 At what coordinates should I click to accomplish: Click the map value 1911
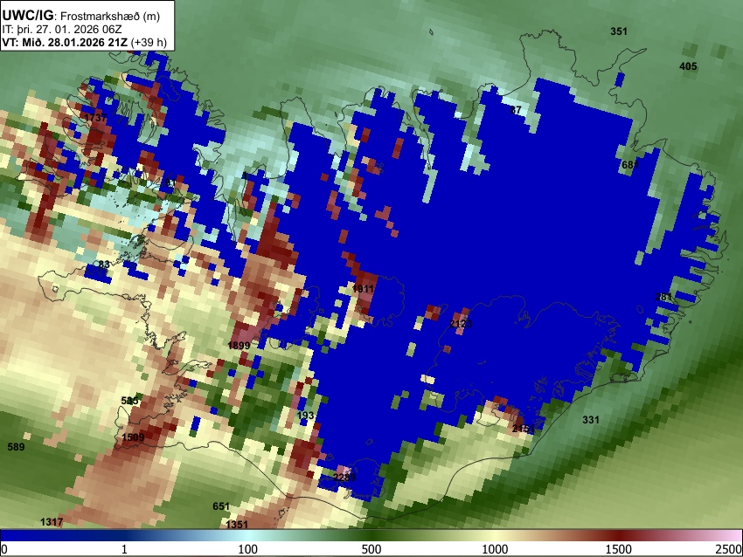coord(363,289)
